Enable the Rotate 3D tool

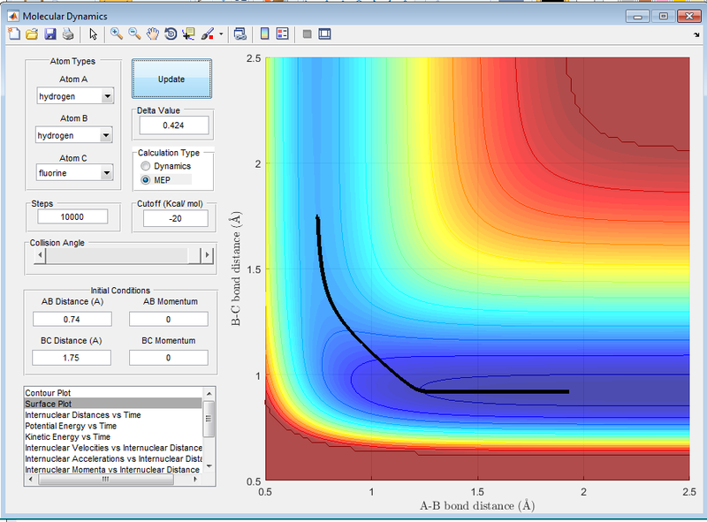point(171,34)
